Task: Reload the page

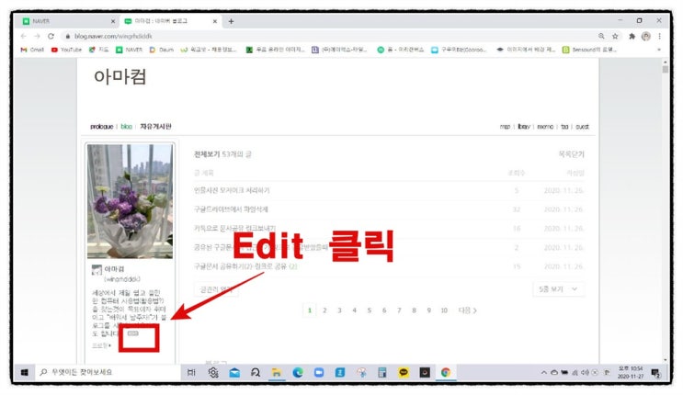Action: click(x=51, y=36)
